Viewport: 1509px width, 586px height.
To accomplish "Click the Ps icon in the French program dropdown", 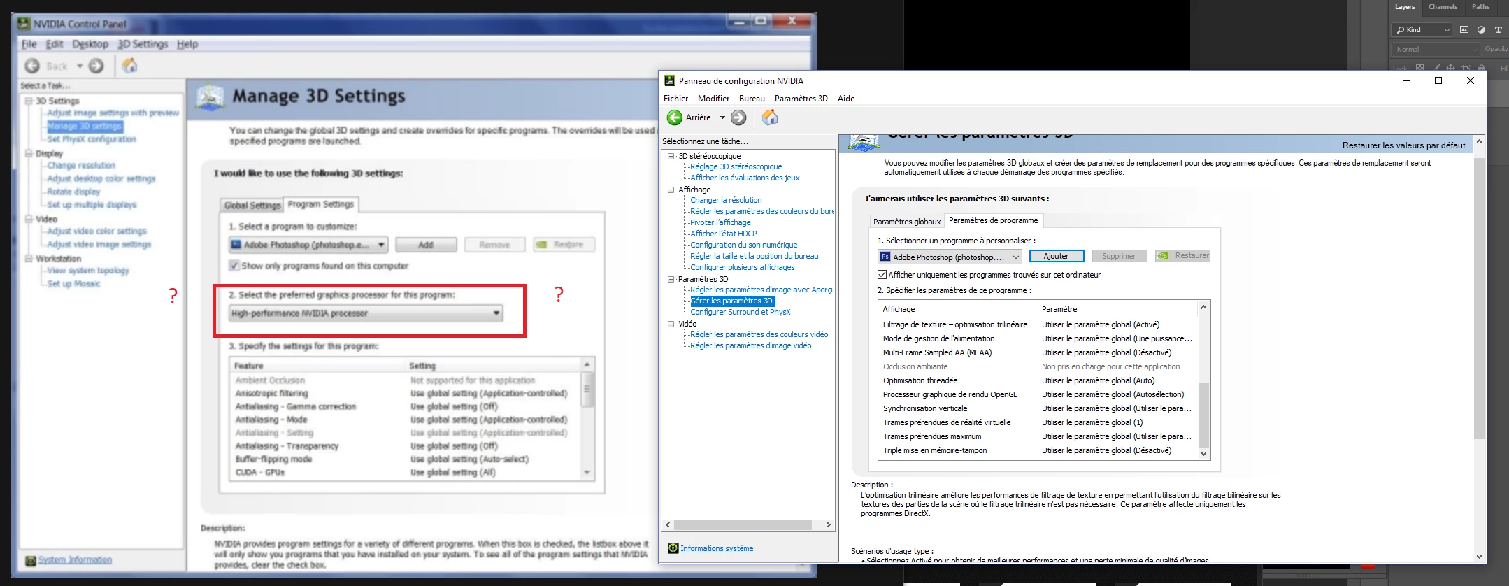I will coord(885,257).
